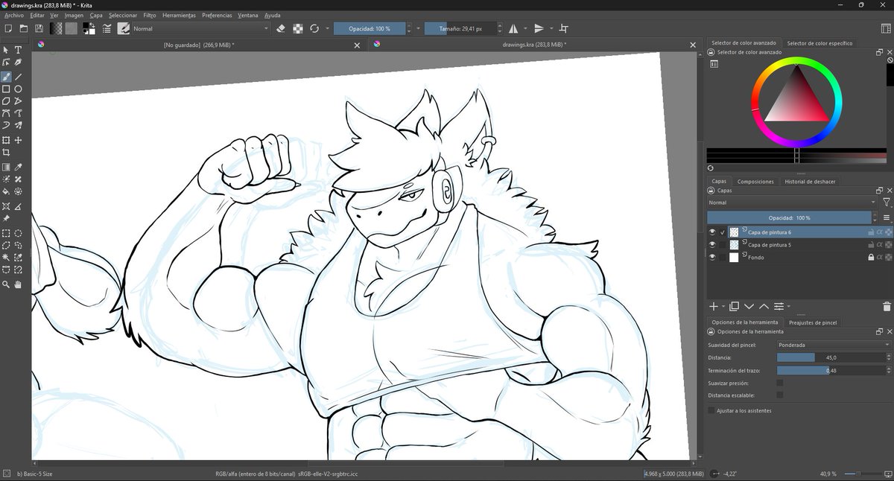Open Filtro menu
The height and width of the screenshot is (481, 894).
[x=150, y=15]
